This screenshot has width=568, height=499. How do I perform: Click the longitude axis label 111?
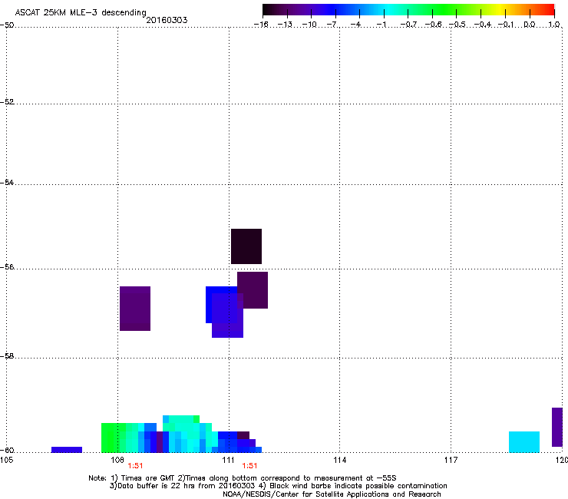pyautogui.click(x=229, y=460)
